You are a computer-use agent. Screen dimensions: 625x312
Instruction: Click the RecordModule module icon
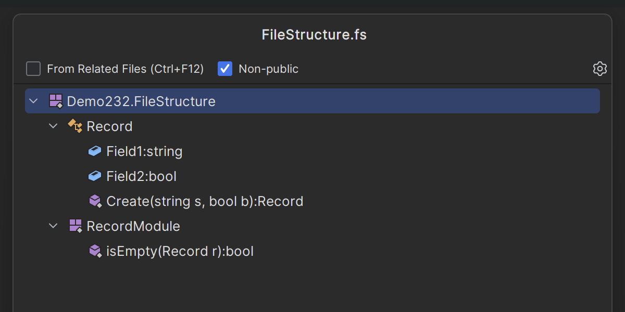point(76,226)
